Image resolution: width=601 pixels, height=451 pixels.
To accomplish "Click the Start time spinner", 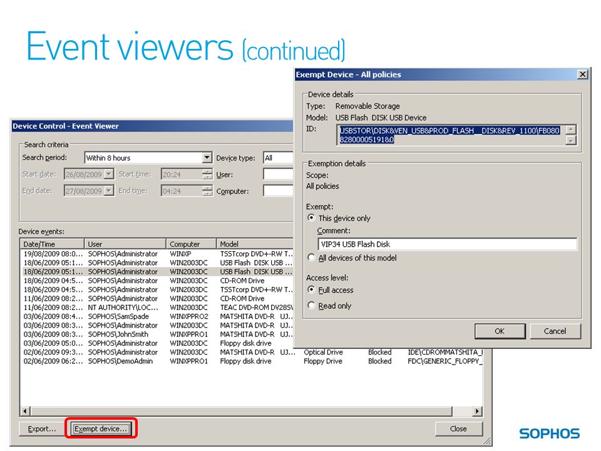I will coord(207,174).
